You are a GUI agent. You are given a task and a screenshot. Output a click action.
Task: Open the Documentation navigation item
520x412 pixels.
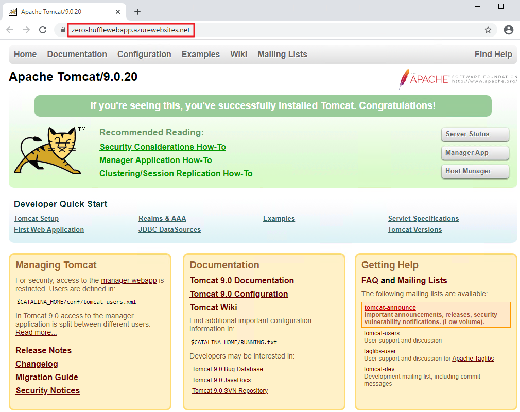pyautogui.click(x=77, y=55)
